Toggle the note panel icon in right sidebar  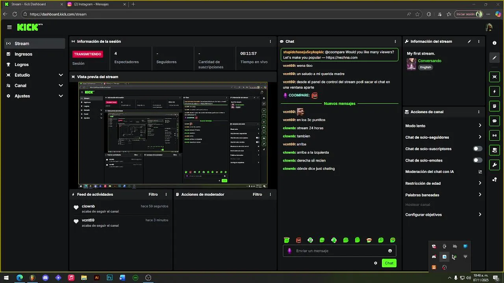click(x=495, y=106)
